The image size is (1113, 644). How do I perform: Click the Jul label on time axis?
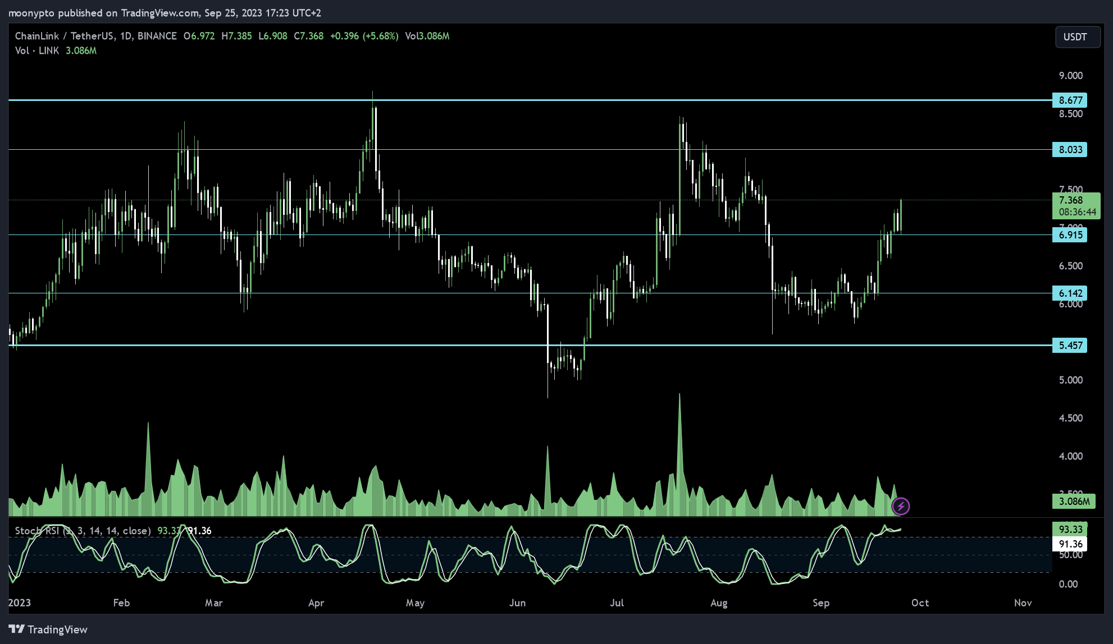tap(617, 603)
